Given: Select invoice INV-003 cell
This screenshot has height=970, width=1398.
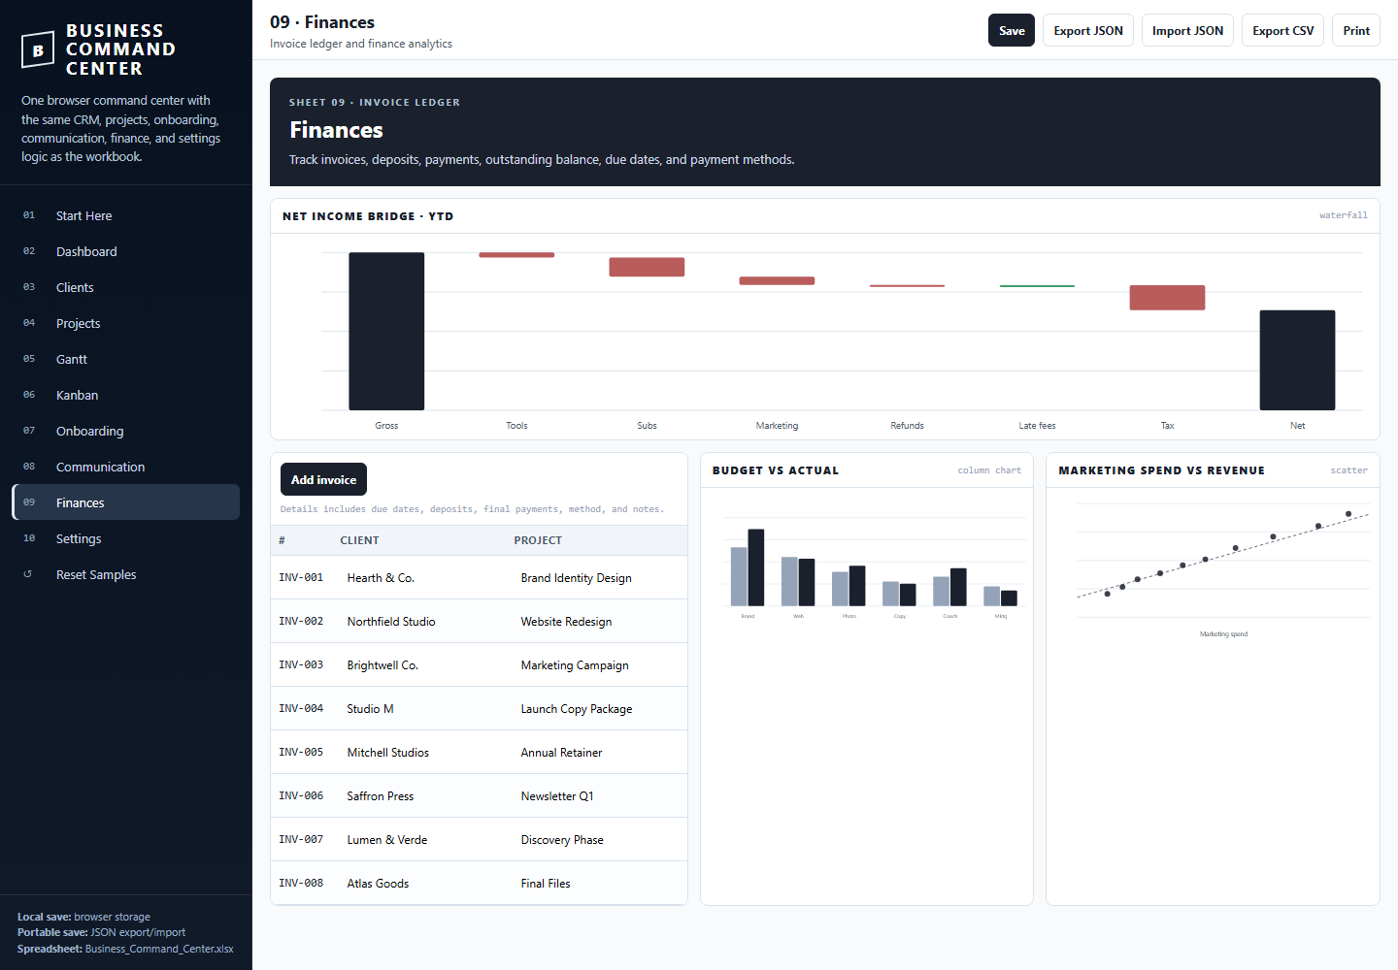Looking at the screenshot, I should click(x=301, y=664).
